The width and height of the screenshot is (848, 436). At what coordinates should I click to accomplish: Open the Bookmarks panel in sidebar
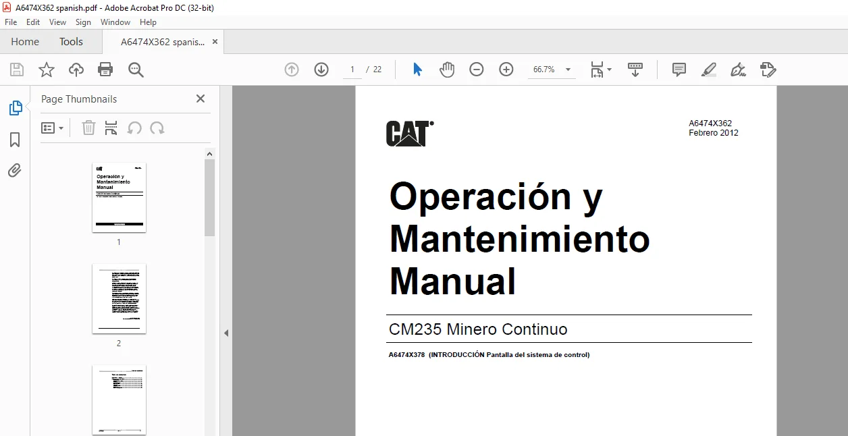tap(15, 140)
